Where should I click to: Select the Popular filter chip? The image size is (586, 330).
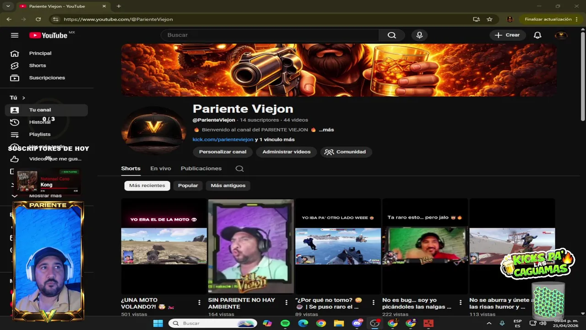click(188, 186)
